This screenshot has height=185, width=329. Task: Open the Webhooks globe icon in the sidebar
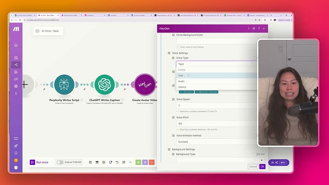(16, 86)
